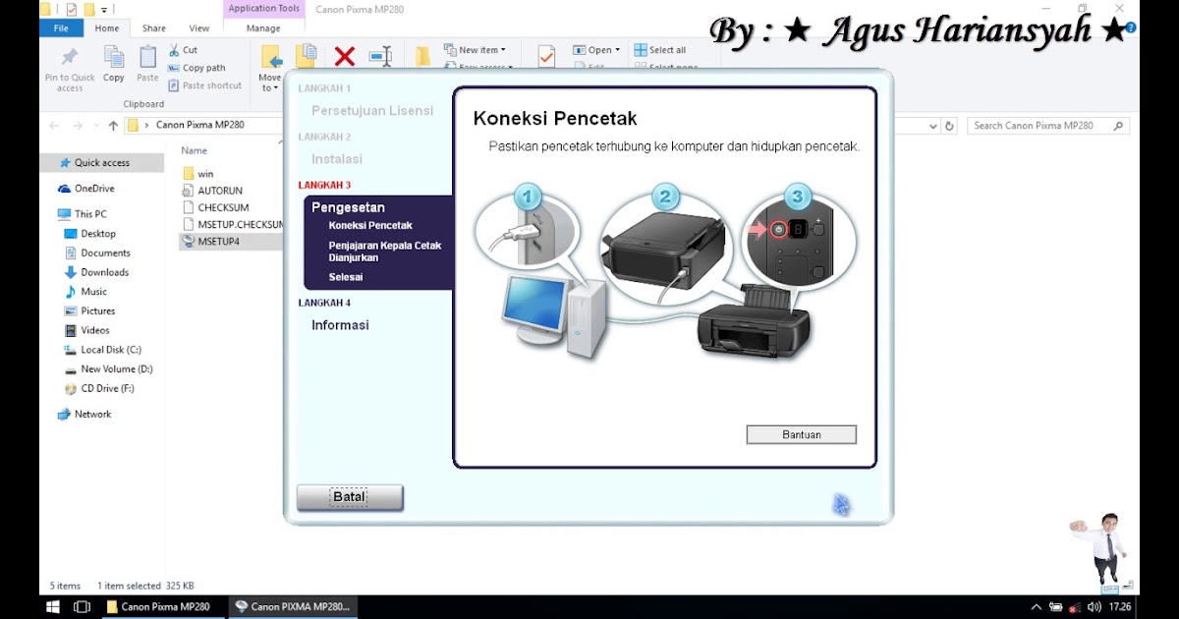Expand the Open dropdown in the ribbon
Image resolution: width=1179 pixels, height=619 pixels.
point(596,50)
